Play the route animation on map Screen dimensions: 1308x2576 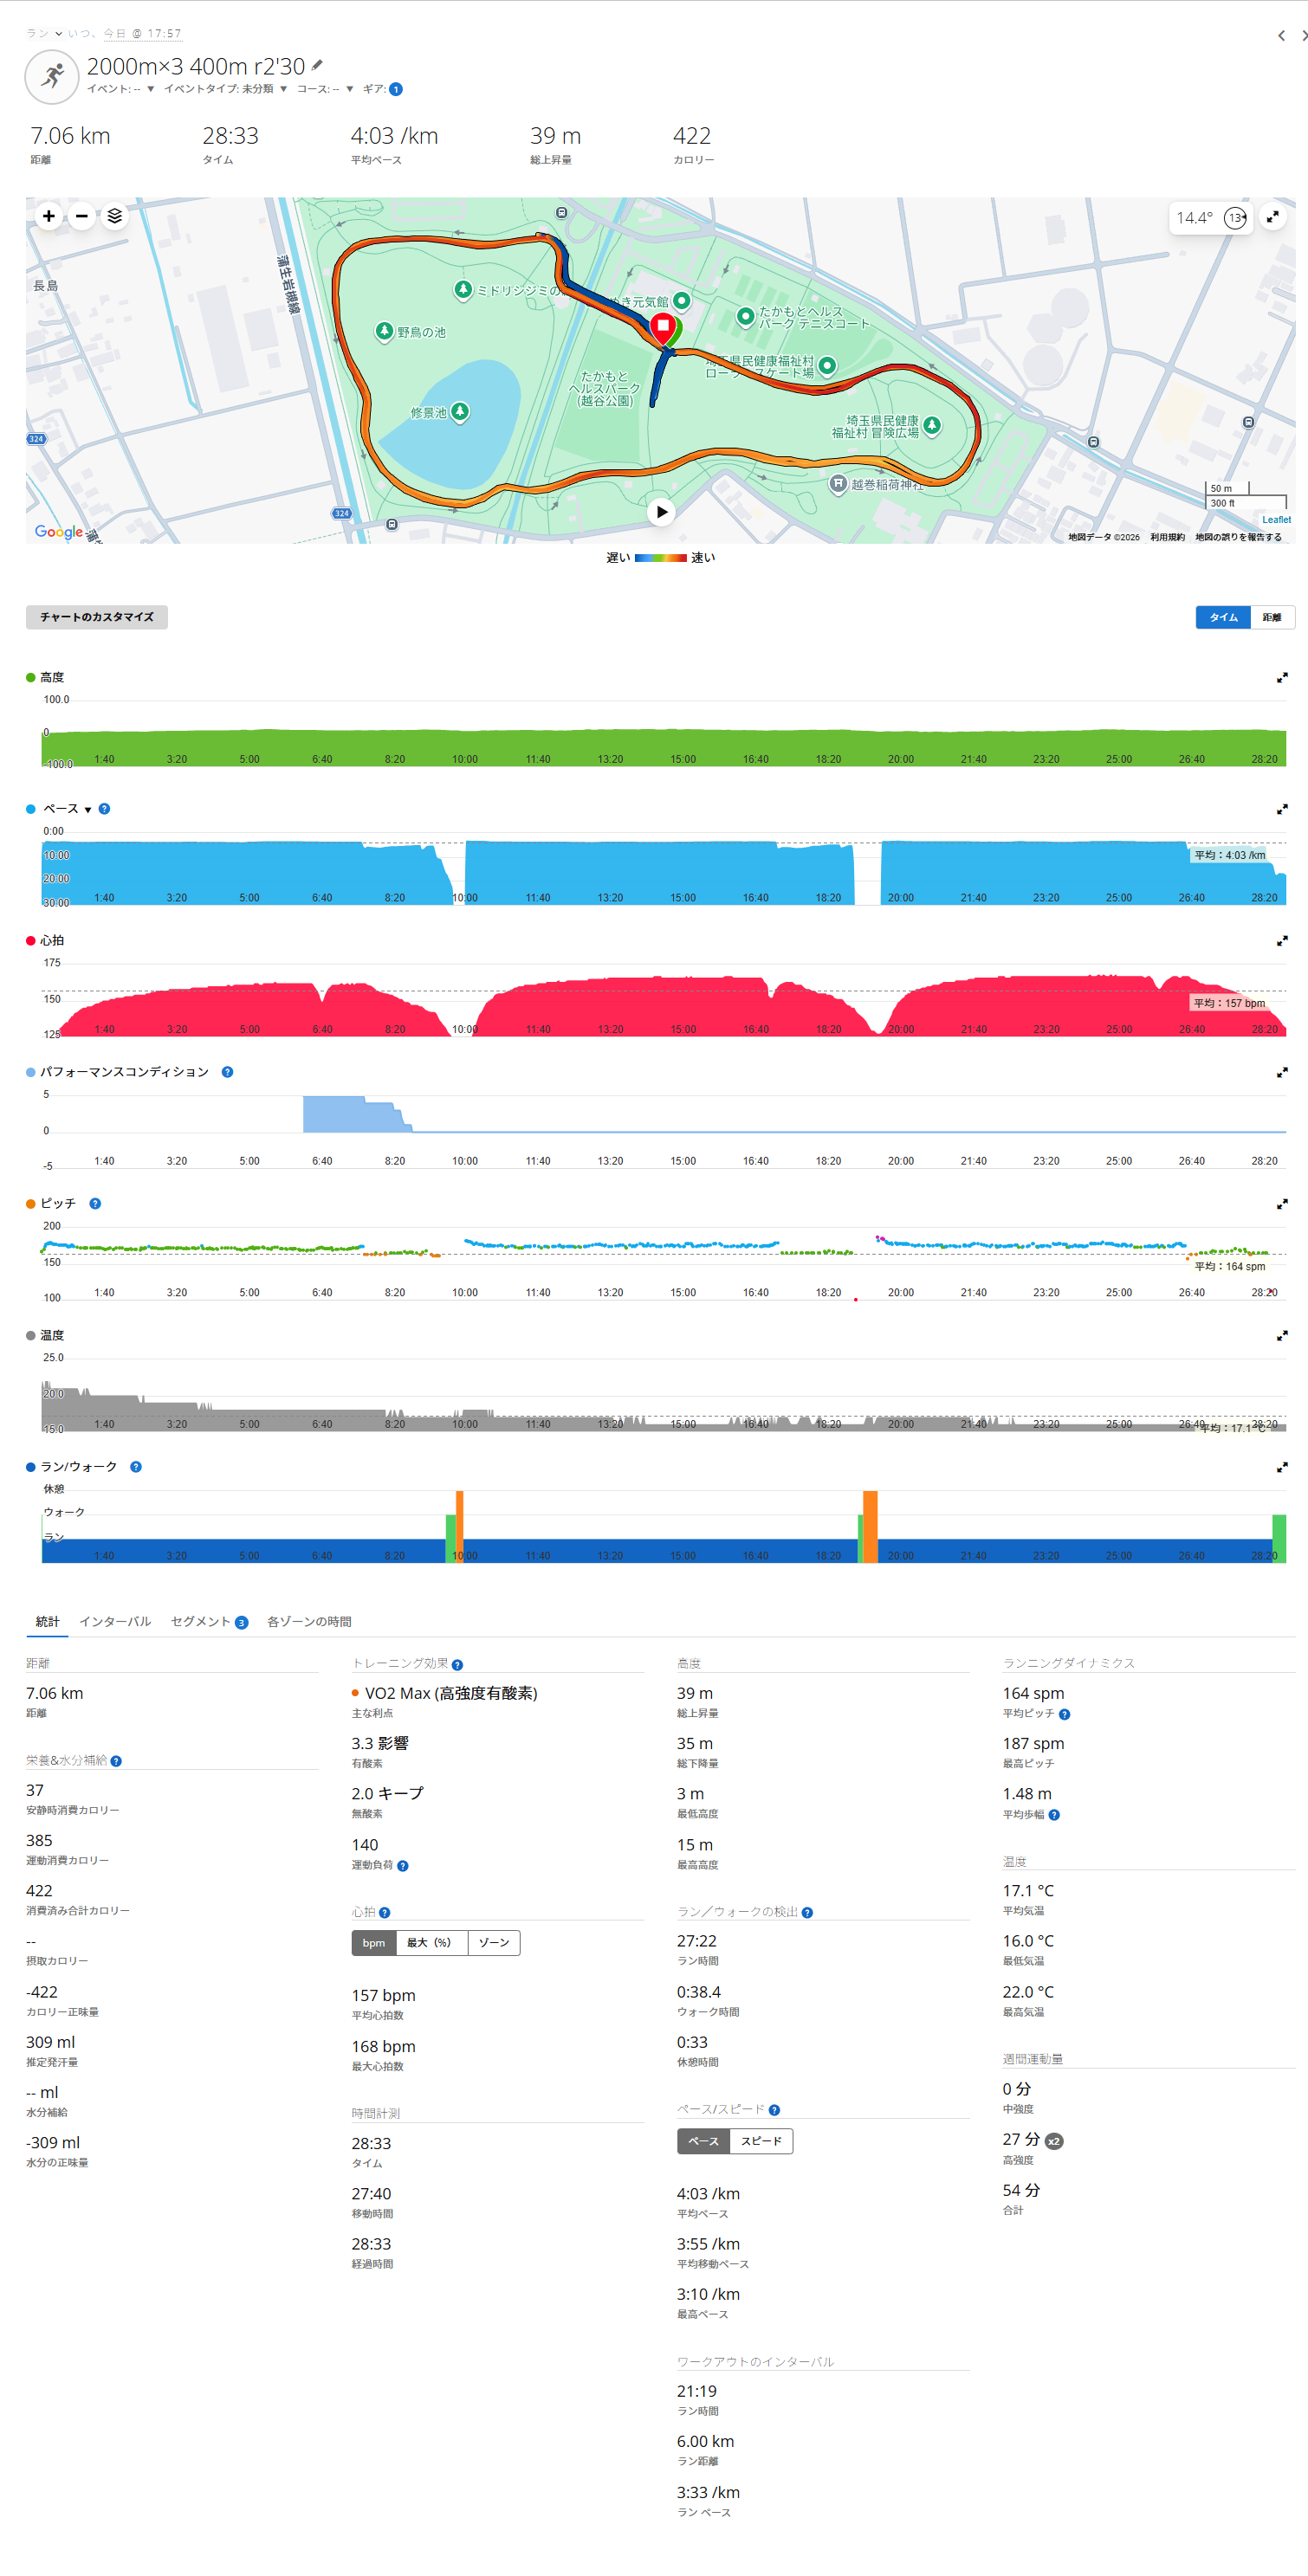coord(661,512)
